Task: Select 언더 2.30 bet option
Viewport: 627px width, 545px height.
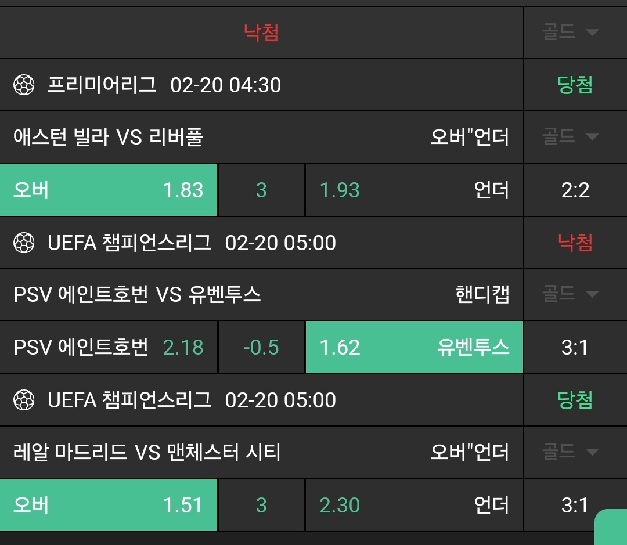Action: (x=414, y=505)
